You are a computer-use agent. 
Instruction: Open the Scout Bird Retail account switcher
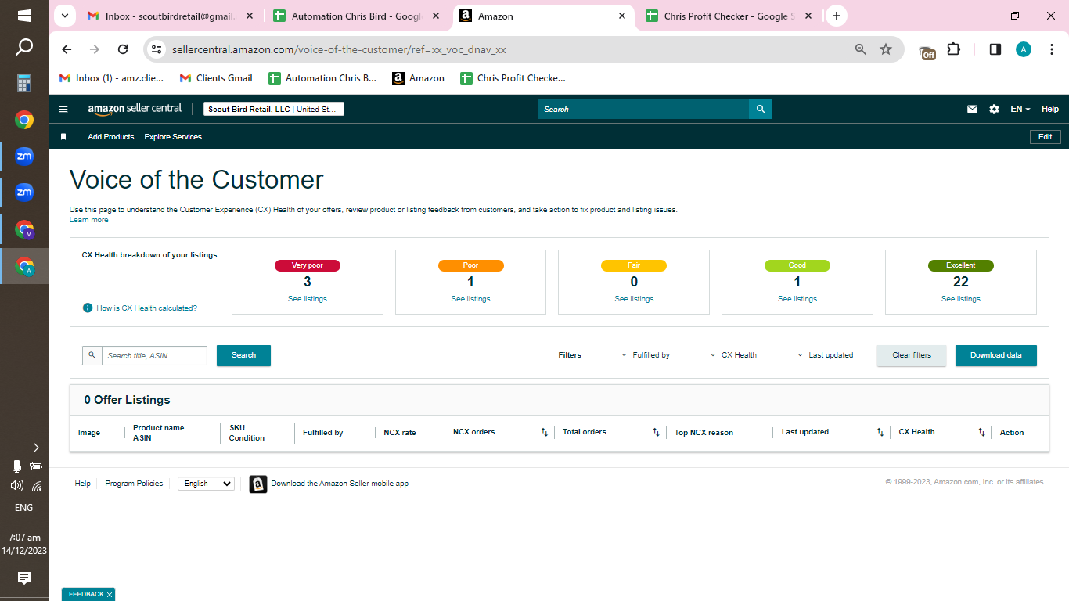pos(274,110)
